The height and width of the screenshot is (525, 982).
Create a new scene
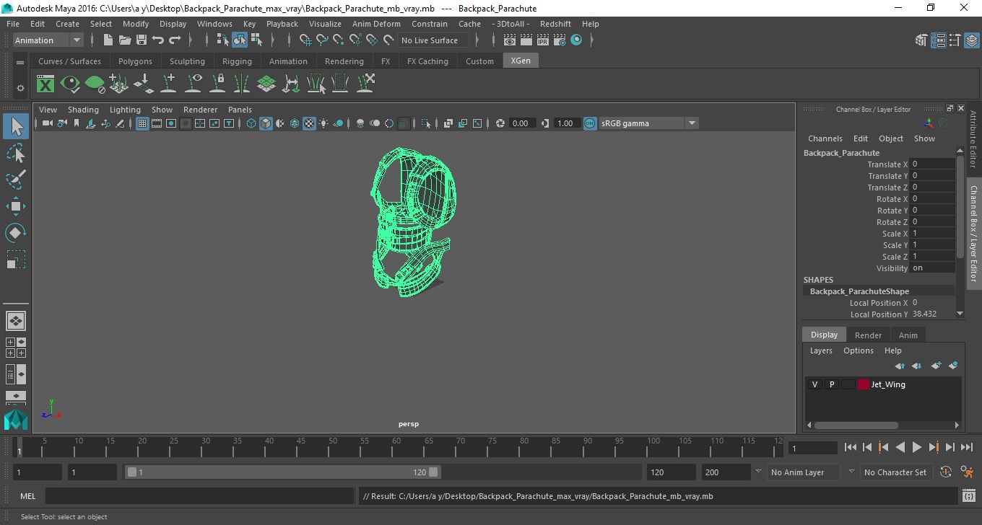(x=108, y=40)
